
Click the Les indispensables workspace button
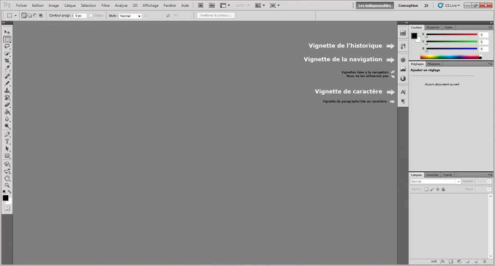(x=375, y=5)
